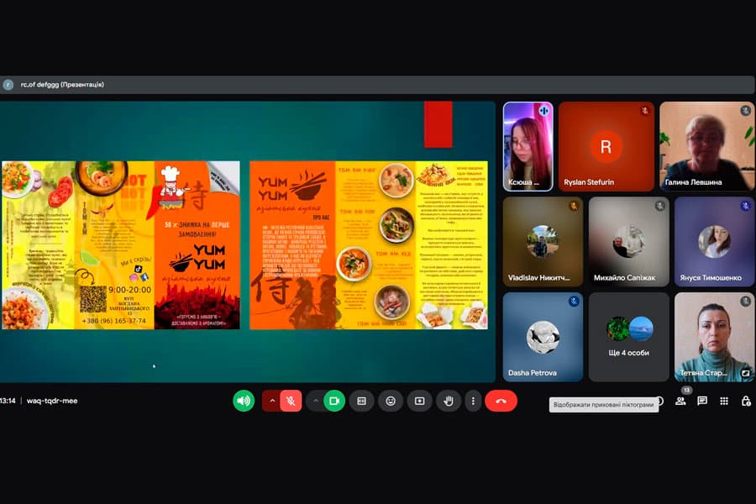Click muted mic icon on Михайло Сапіжак's tile
This screenshot has height=504, width=756.
pyautogui.click(x=659, y=206)
